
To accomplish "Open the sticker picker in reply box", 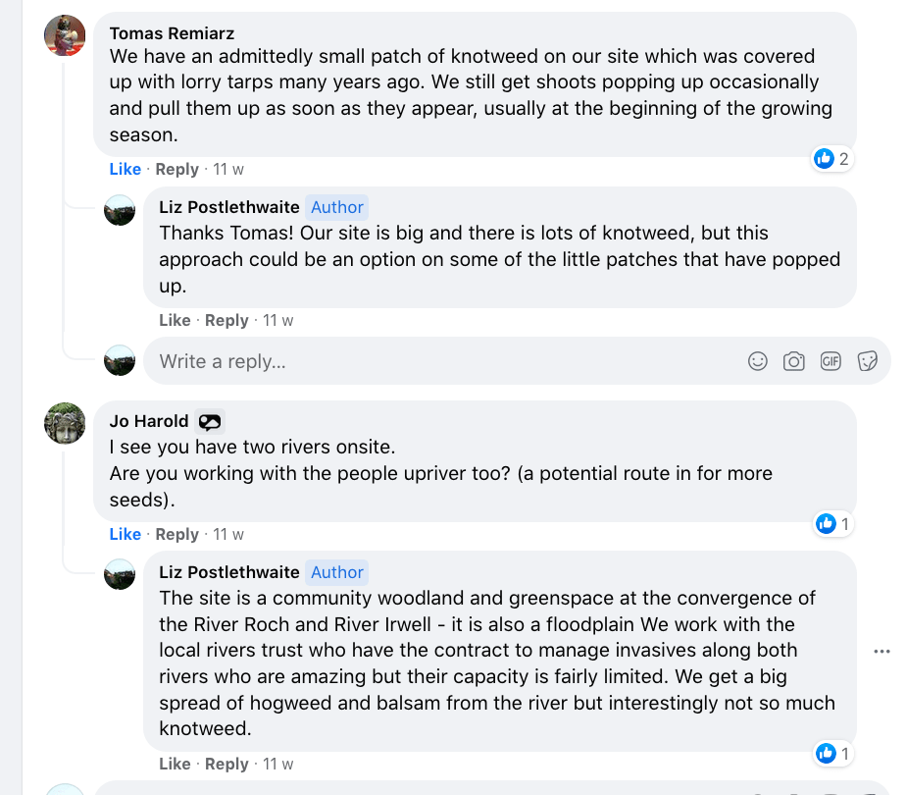I will [867, 361].
